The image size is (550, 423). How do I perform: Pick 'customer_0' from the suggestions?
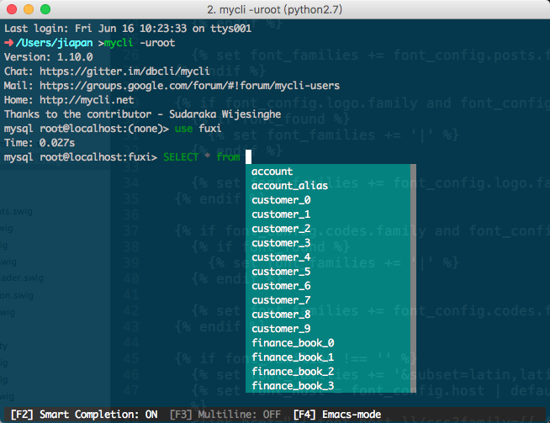(x=281, y=200)
